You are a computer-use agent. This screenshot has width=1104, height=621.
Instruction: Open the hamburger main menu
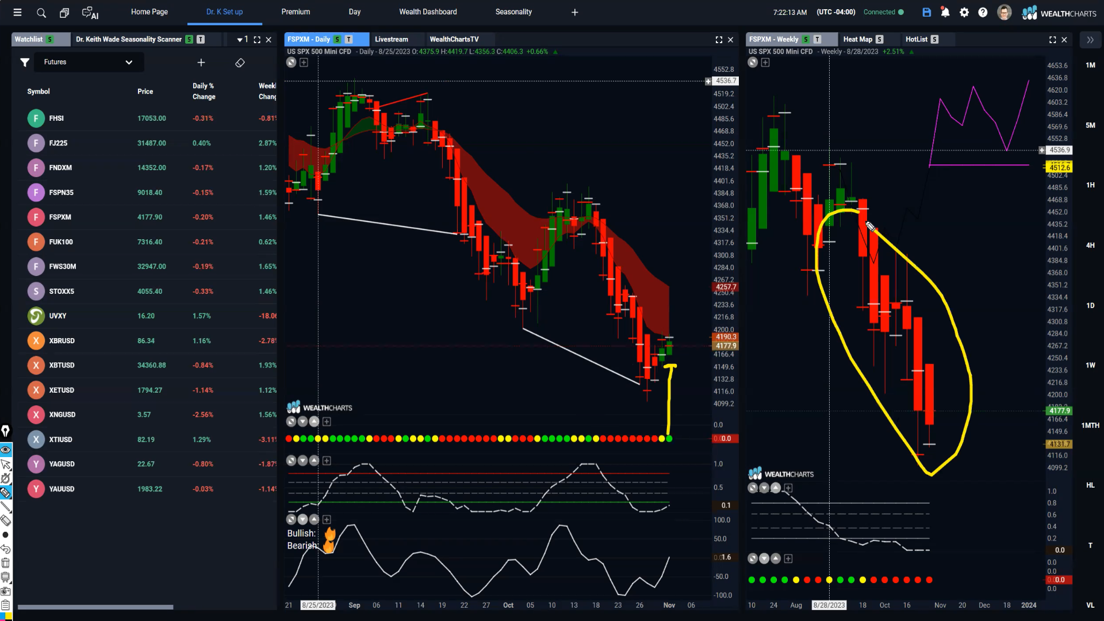[x=17, y=12]
